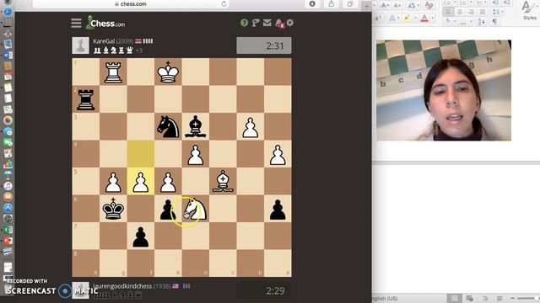Viewport: 540px width, 303px height.
Task: Click the top clock showing 2:31
Action: pyautogui.click(x=264, y=45)
